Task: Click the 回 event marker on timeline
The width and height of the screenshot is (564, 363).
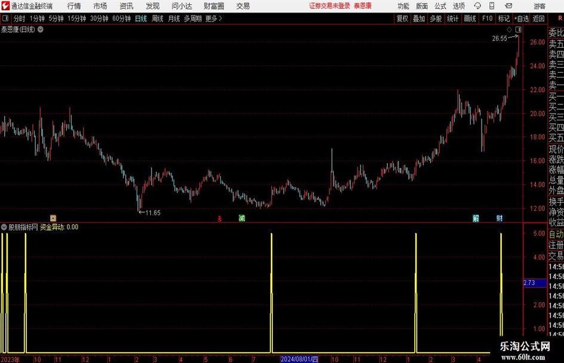Action: [x=53, y=218]
